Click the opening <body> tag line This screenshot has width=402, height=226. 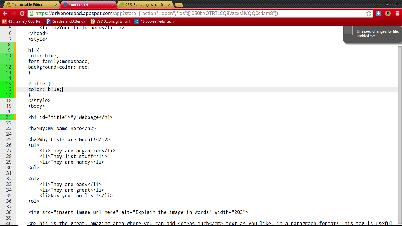[x=36, y=106]
